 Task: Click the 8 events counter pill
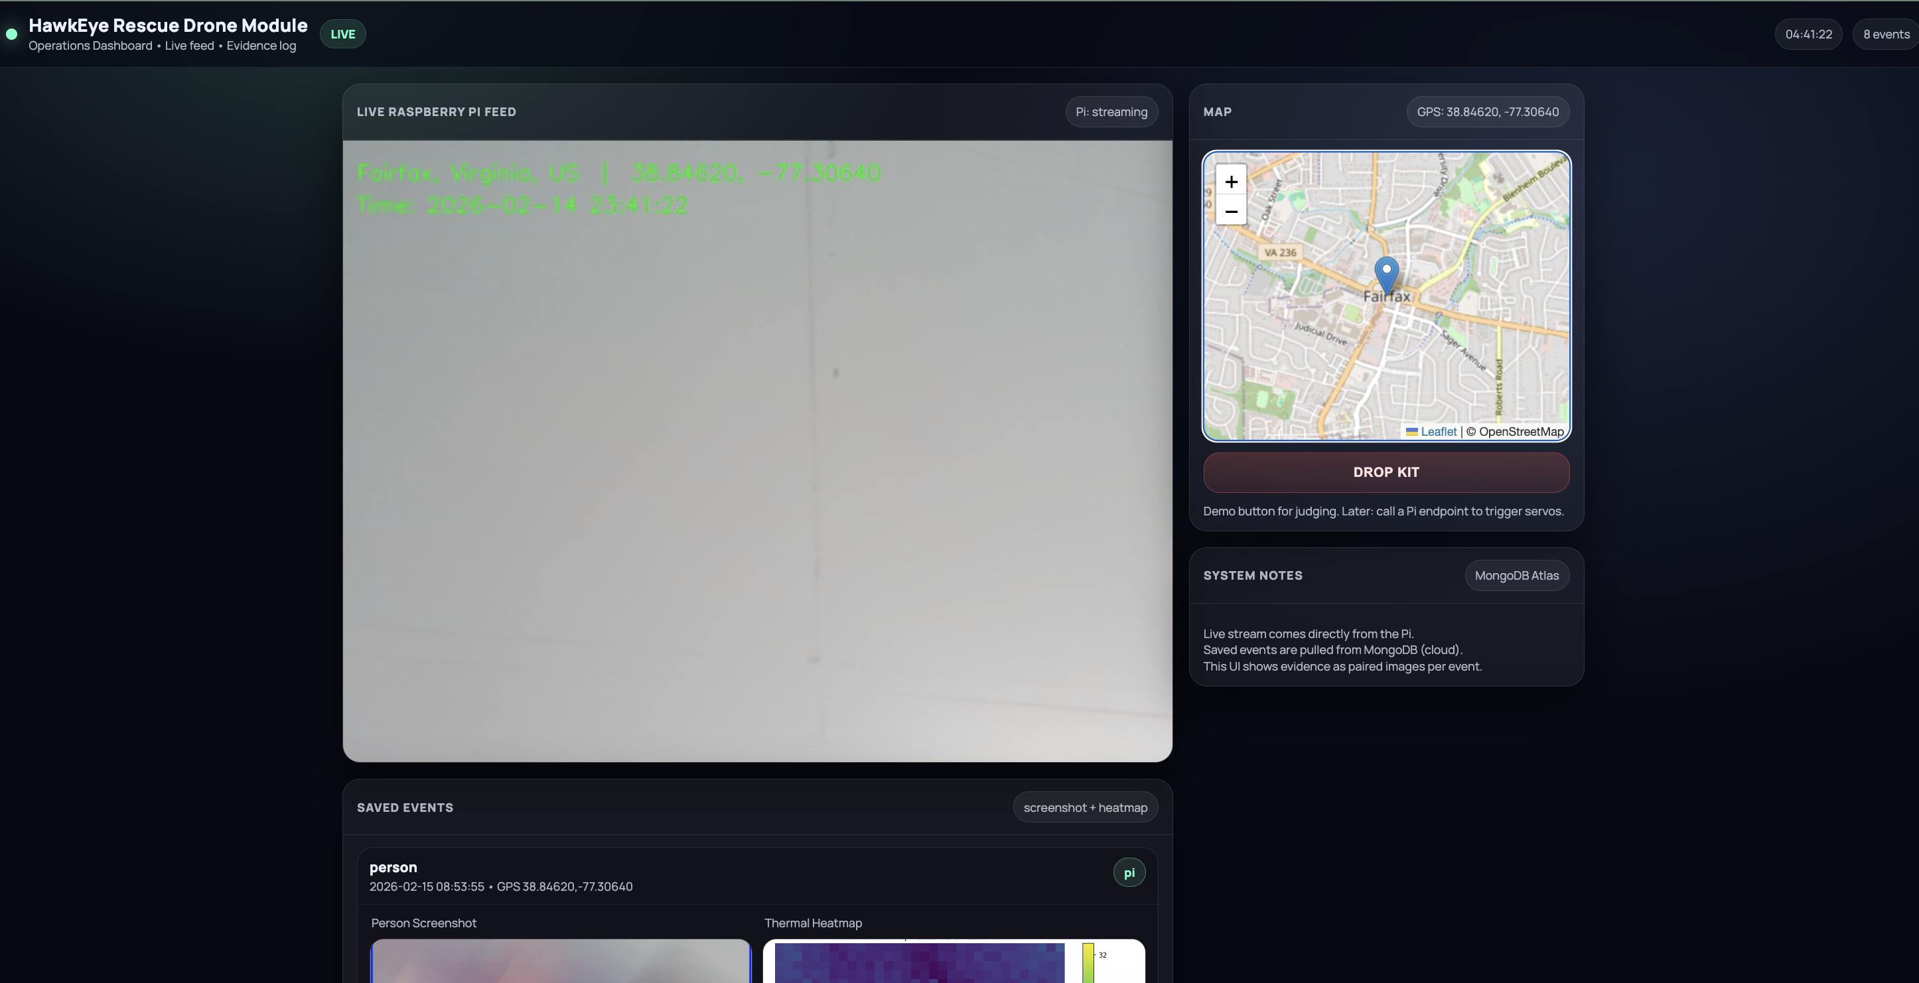[1885, 34]
